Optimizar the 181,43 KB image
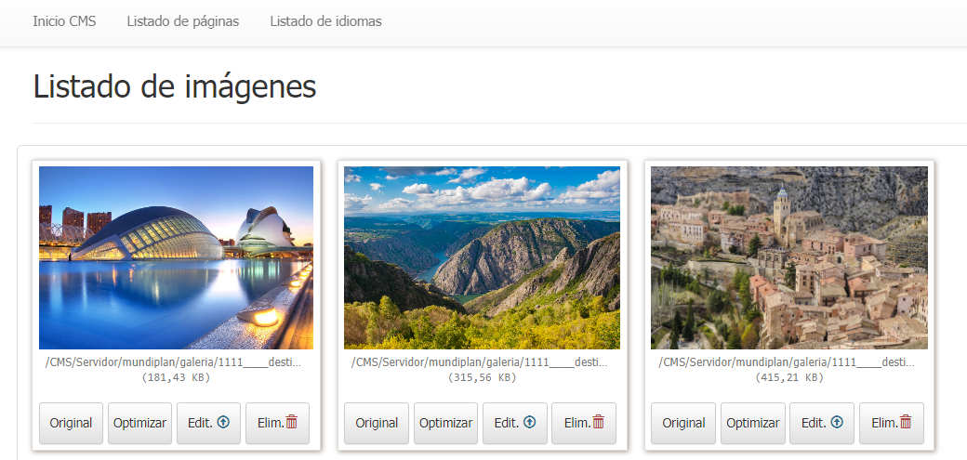967x460 pixels. (x=140, y=423)
